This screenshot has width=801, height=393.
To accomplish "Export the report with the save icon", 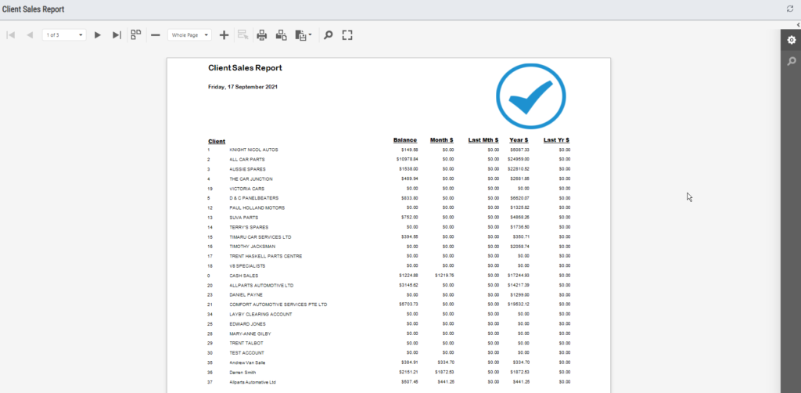I will click(x=300, y=35).
